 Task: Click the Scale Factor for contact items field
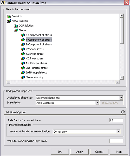pyautogui.click(x=116, y=120)
